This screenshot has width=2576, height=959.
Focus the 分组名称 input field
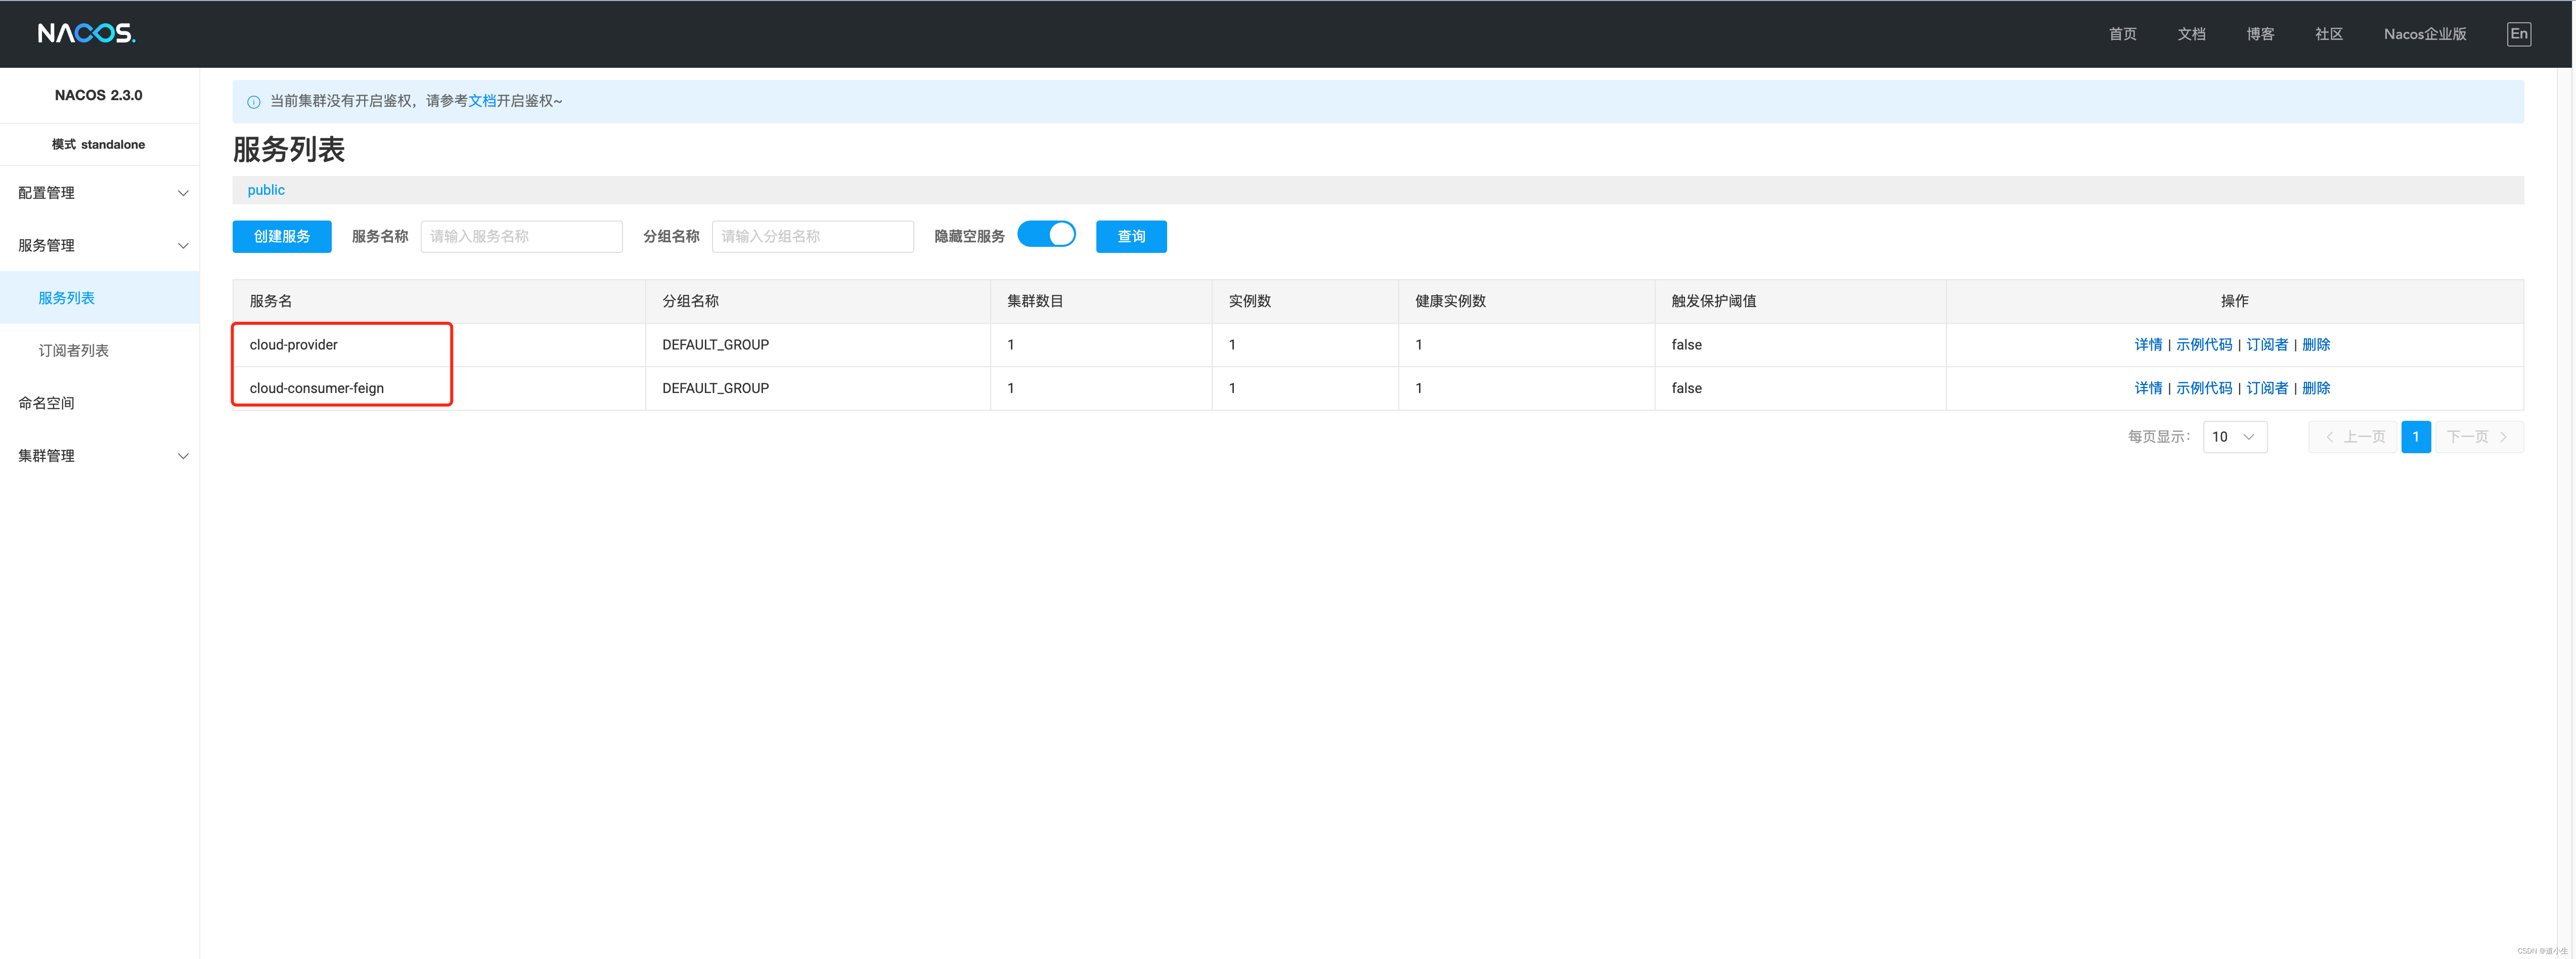coord(812,237)
